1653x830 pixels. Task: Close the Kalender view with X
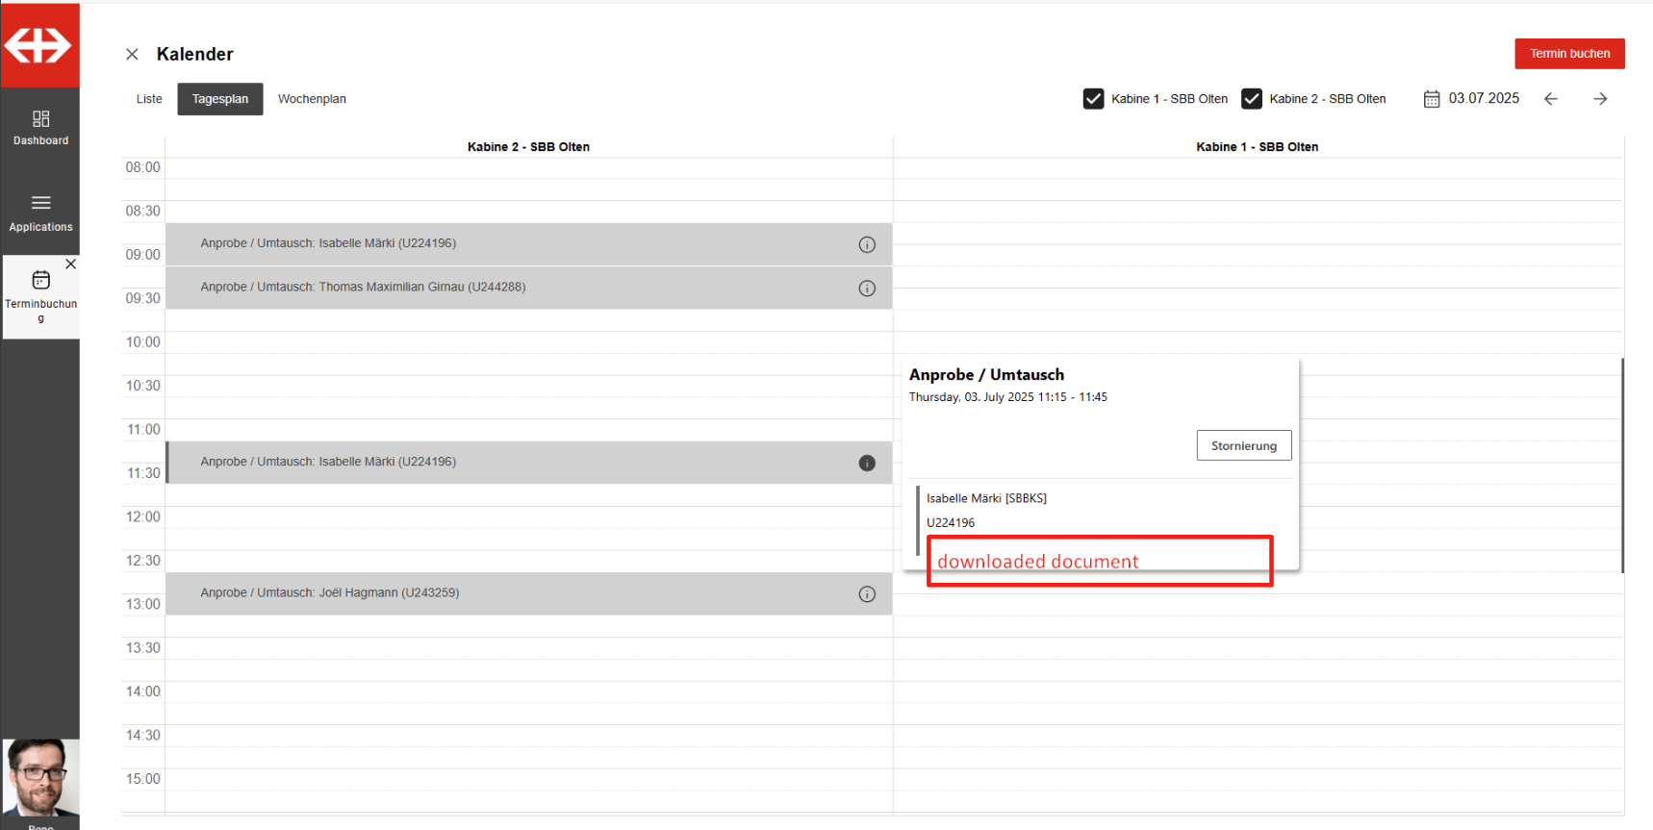point(132,54)
